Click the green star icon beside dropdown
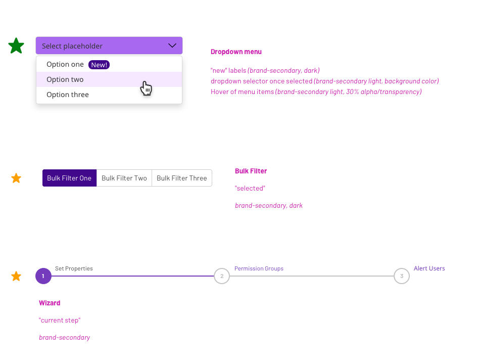The width and height of the screenshot is (477, 364). [16, 45]
